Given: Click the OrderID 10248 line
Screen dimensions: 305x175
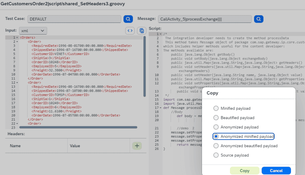Looking at the screenshot, I should coord(55,62).
